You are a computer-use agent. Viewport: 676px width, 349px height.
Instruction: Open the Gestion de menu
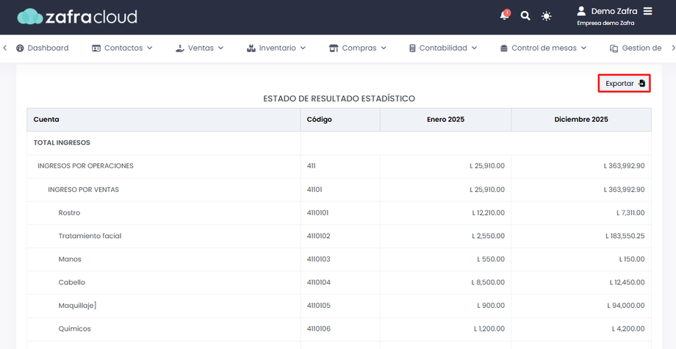(x=636, y=48)
